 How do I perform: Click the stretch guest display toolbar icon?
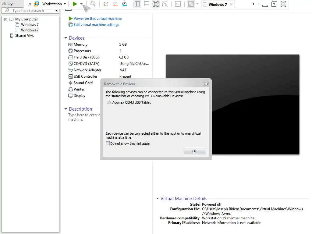191,4
